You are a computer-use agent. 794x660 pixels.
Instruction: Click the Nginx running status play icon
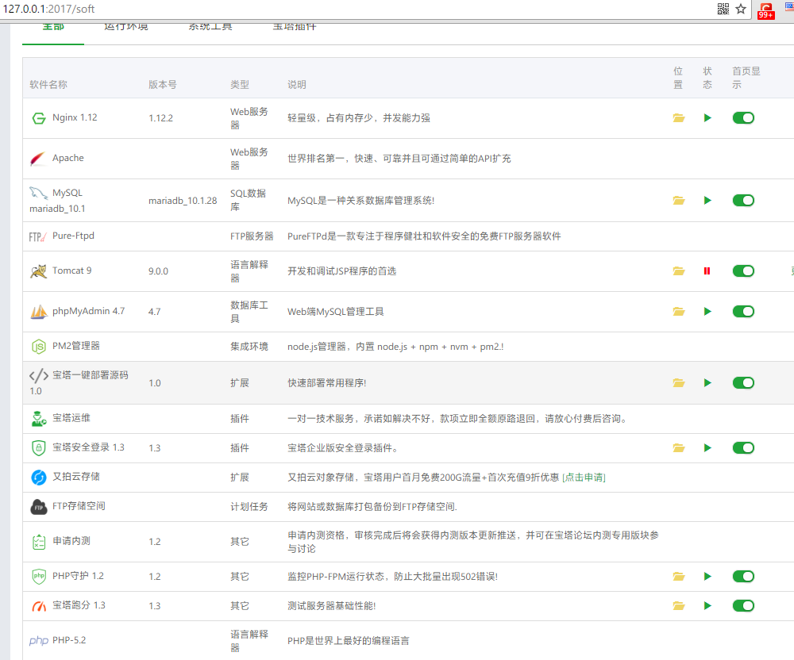pos(707,118)
